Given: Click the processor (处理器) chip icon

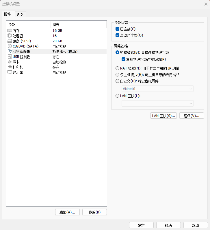Looking at the screenshot, I should 10,36.
